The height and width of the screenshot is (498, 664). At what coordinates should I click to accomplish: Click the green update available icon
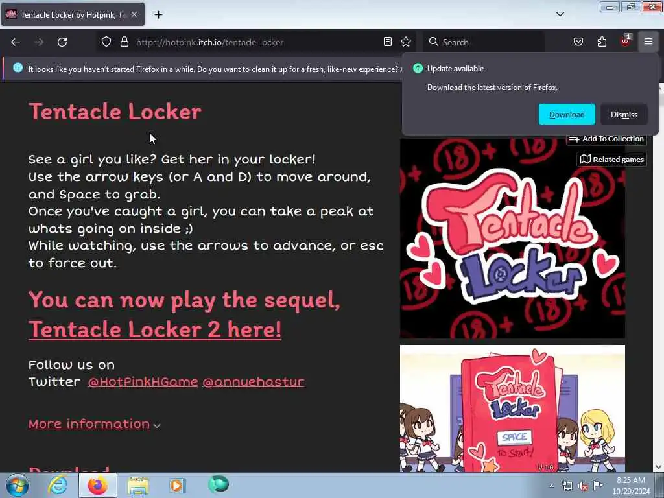pos(418,68)
